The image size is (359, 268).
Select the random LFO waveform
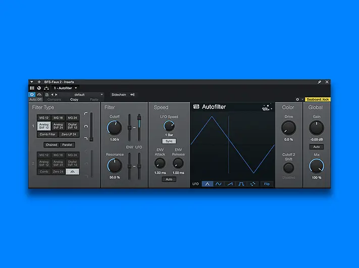[252, 184]
